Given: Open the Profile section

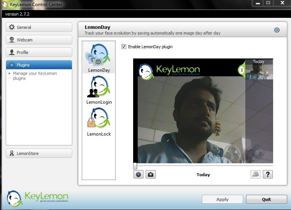Looking at the screenshot, I should tap(39, 52).
